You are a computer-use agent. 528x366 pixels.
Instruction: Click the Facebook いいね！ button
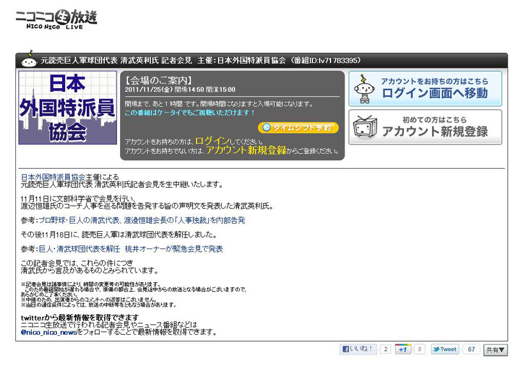[358, 349]
